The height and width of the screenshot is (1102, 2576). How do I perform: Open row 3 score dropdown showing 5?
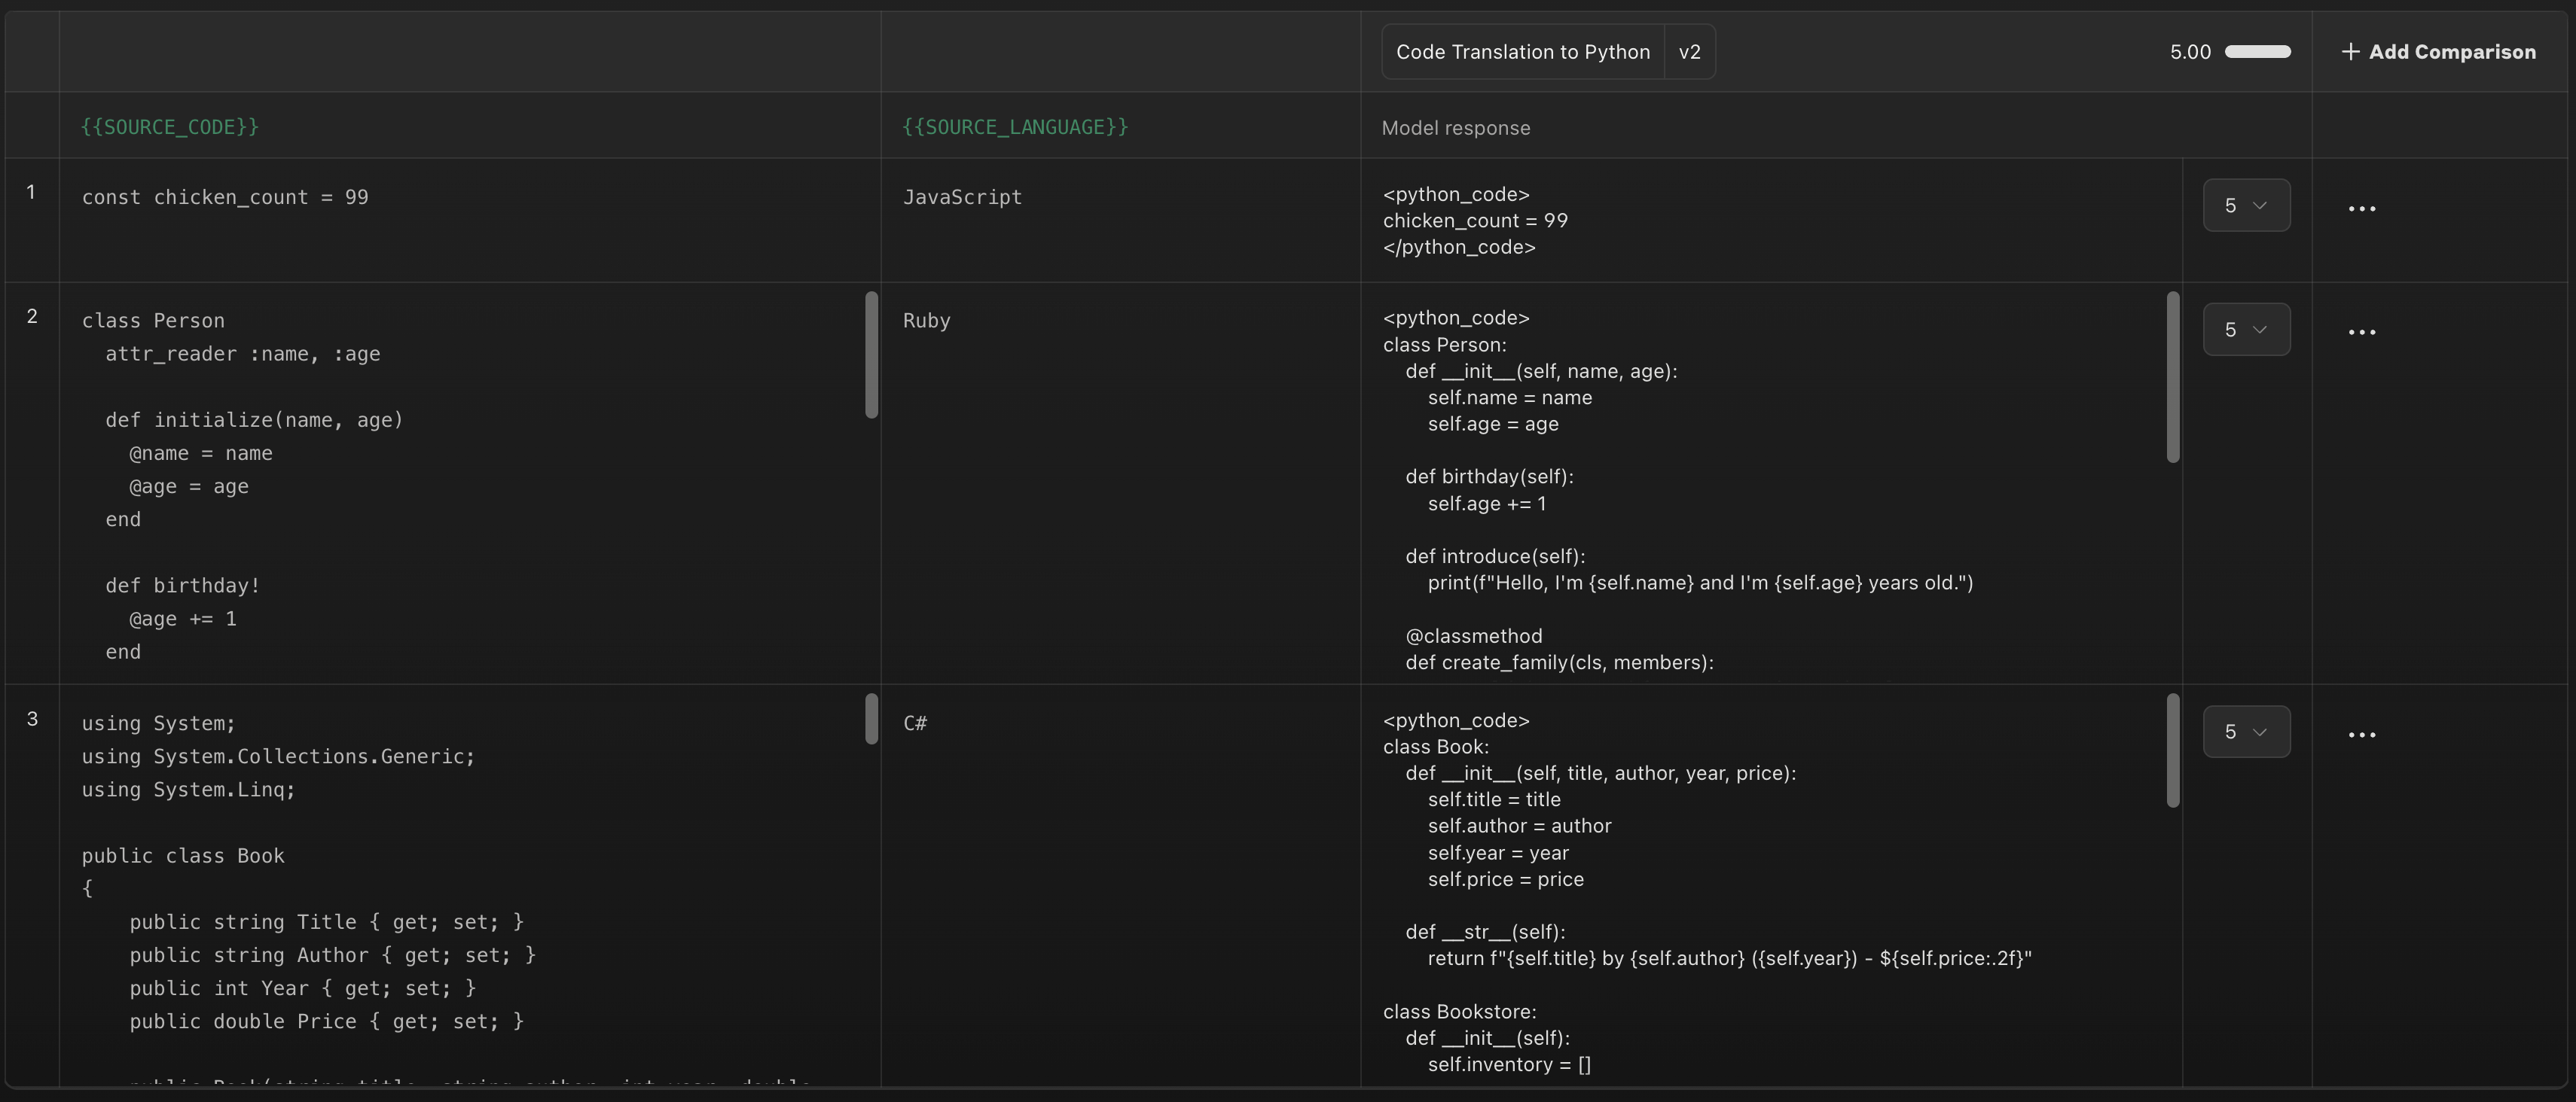[x=2245, y=732]
